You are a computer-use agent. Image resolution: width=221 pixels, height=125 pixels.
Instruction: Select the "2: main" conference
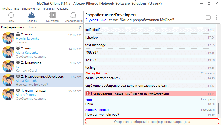click(42, 52)
